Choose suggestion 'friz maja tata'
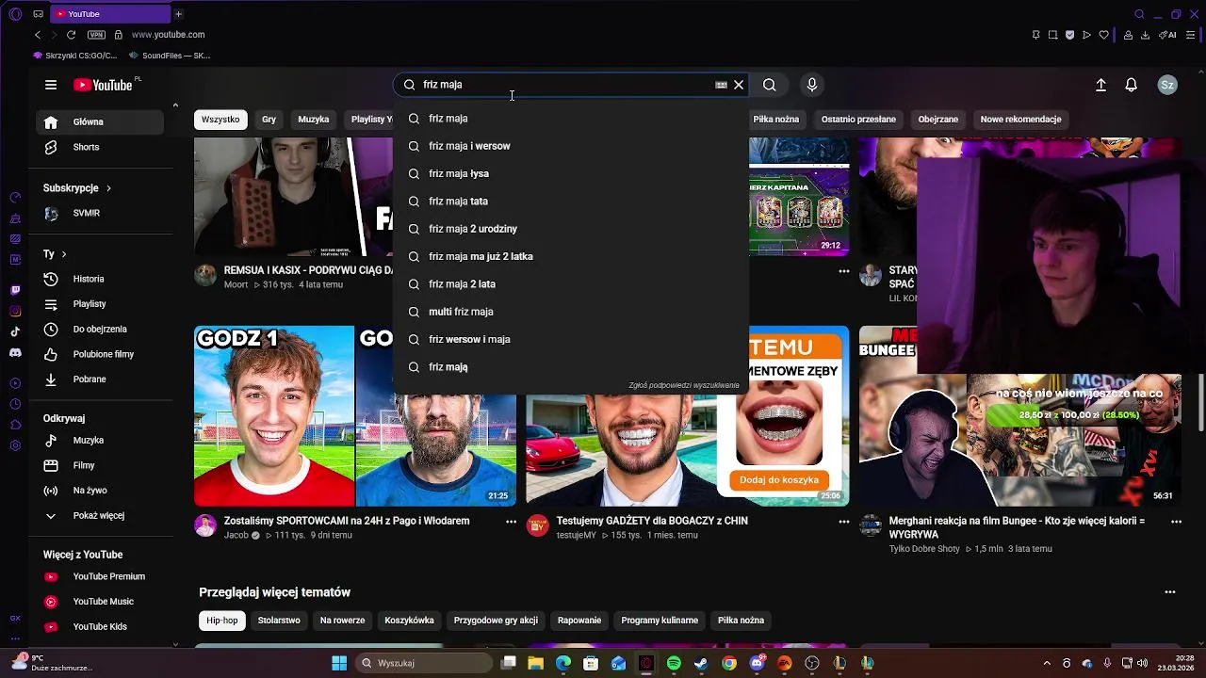 point(572,202)
